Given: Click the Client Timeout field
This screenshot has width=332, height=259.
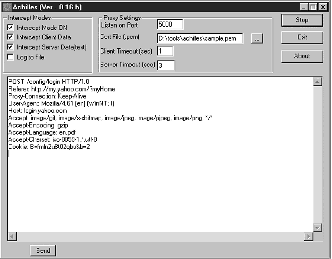Looking at the screenshot, I should [165, 51].
